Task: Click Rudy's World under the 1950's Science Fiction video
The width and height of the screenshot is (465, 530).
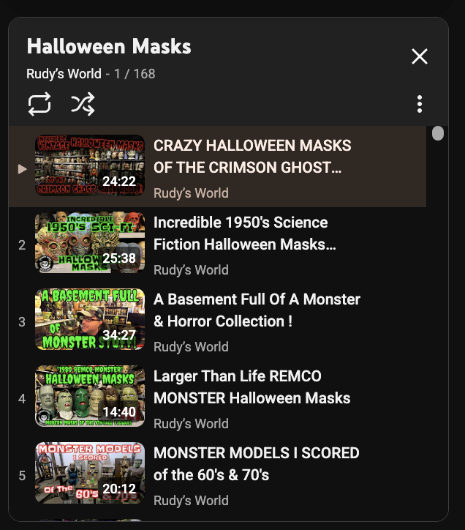Action: (x=191, y=269)
